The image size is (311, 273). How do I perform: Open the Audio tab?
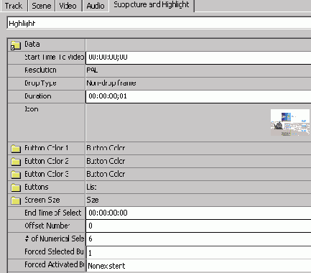coord(96,6)
